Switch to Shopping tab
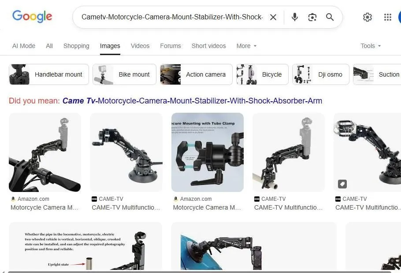Viewport: 401px width, 273px height. [x=76, y=46]
